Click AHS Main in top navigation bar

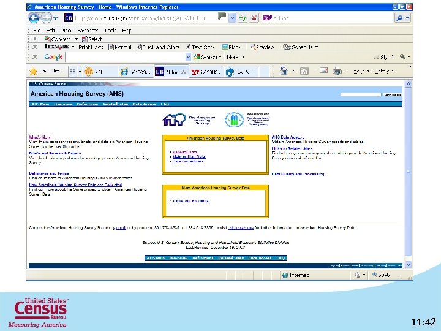[x=40, y=104]
